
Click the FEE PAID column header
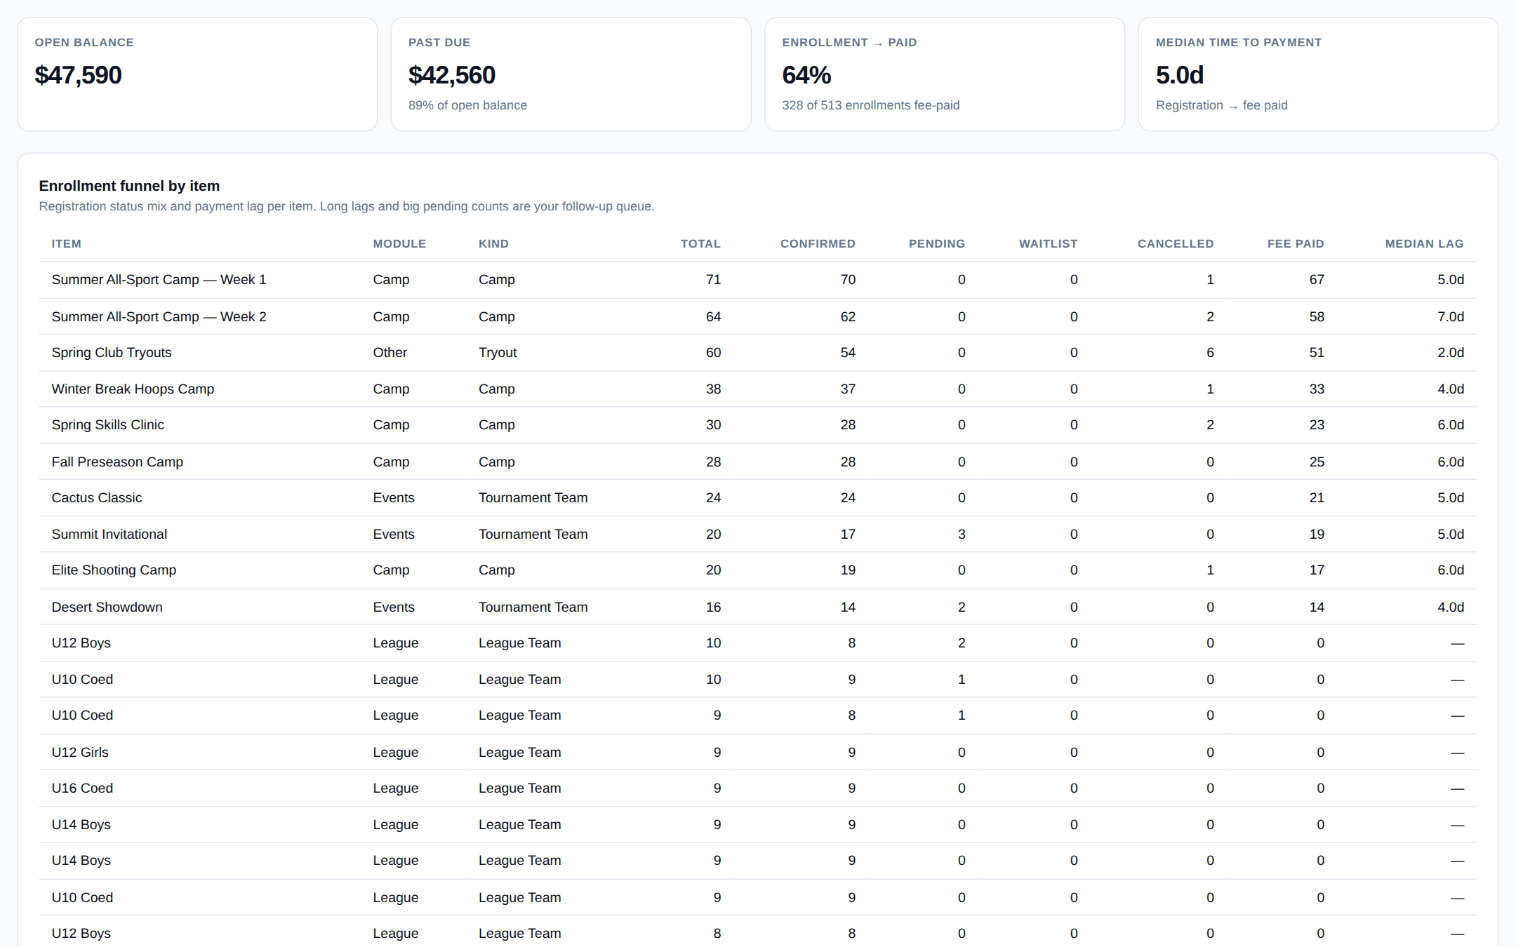pos(1296,243)
